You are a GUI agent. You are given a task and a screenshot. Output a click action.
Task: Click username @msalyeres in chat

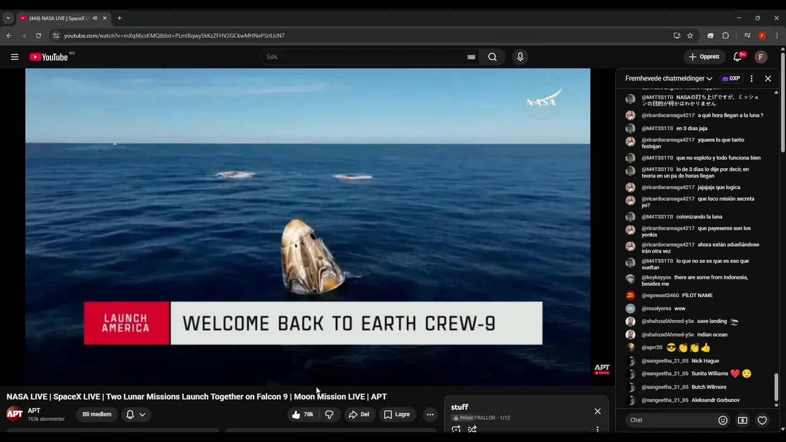[x=656, y=309]
